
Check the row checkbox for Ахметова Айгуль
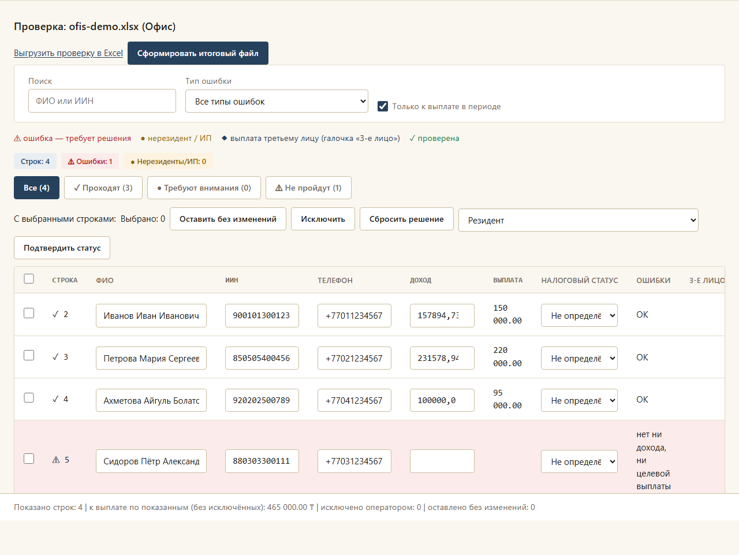pyautogui.click(x=29, y=398)
